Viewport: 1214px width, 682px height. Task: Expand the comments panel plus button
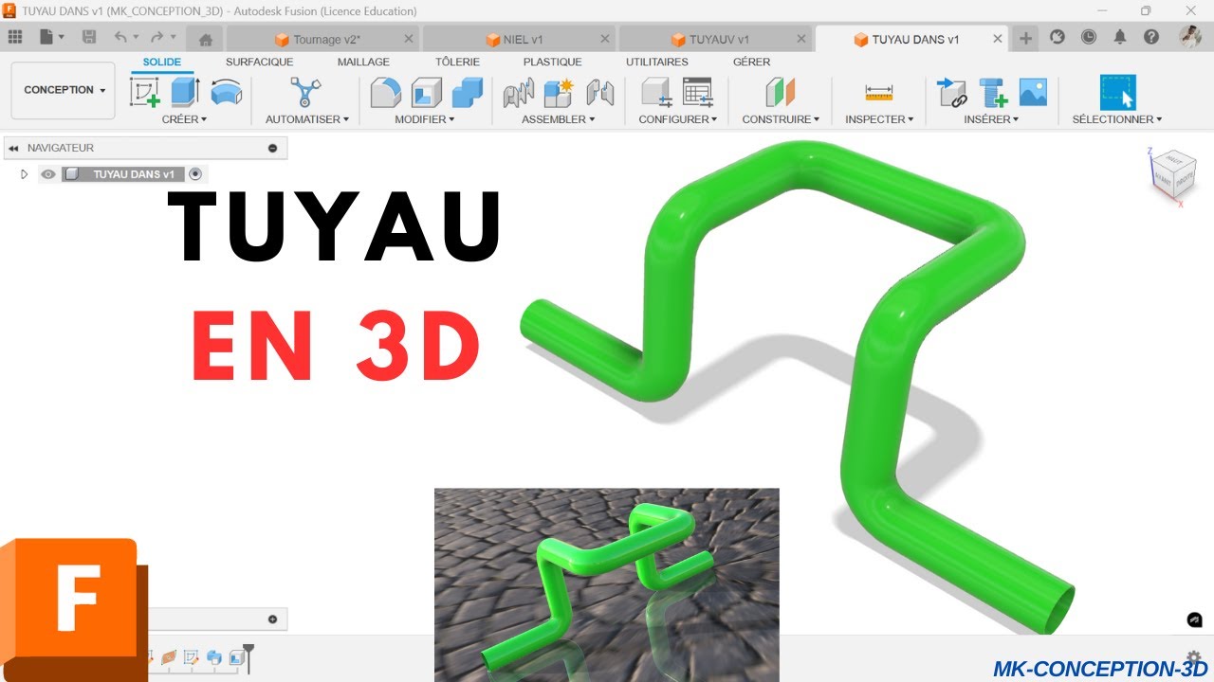point(273,619)
